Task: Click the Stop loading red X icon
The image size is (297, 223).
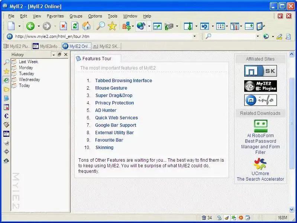Action: click(64, 26)
